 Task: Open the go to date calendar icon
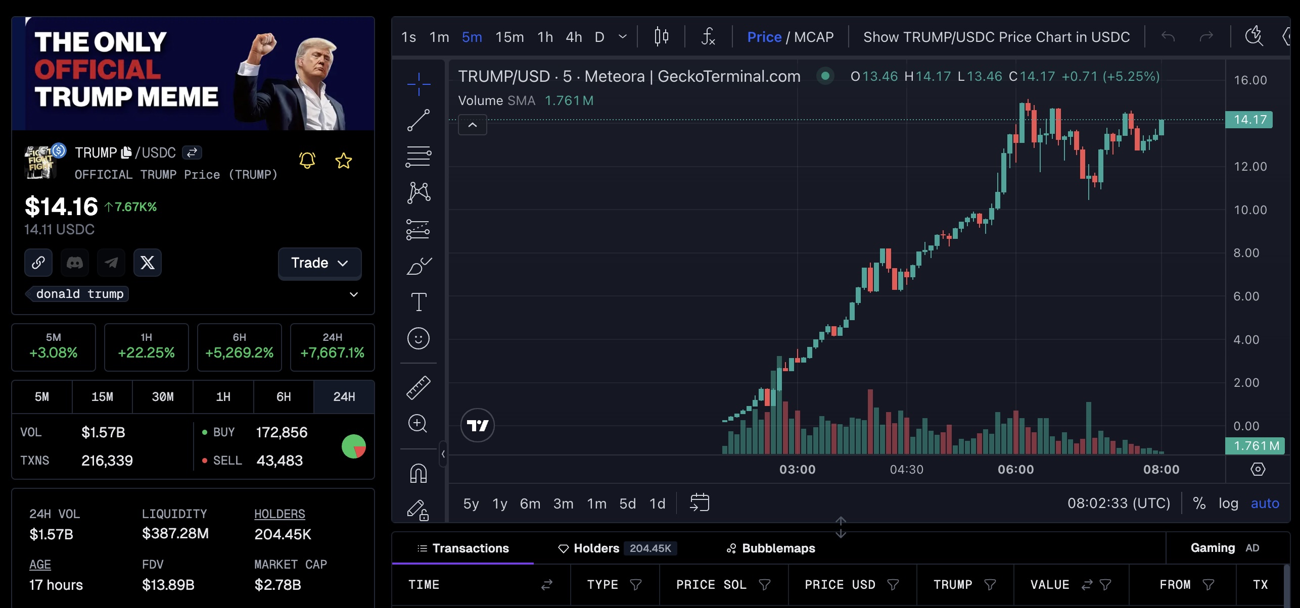pyautogui.click(x=700, y=502)
